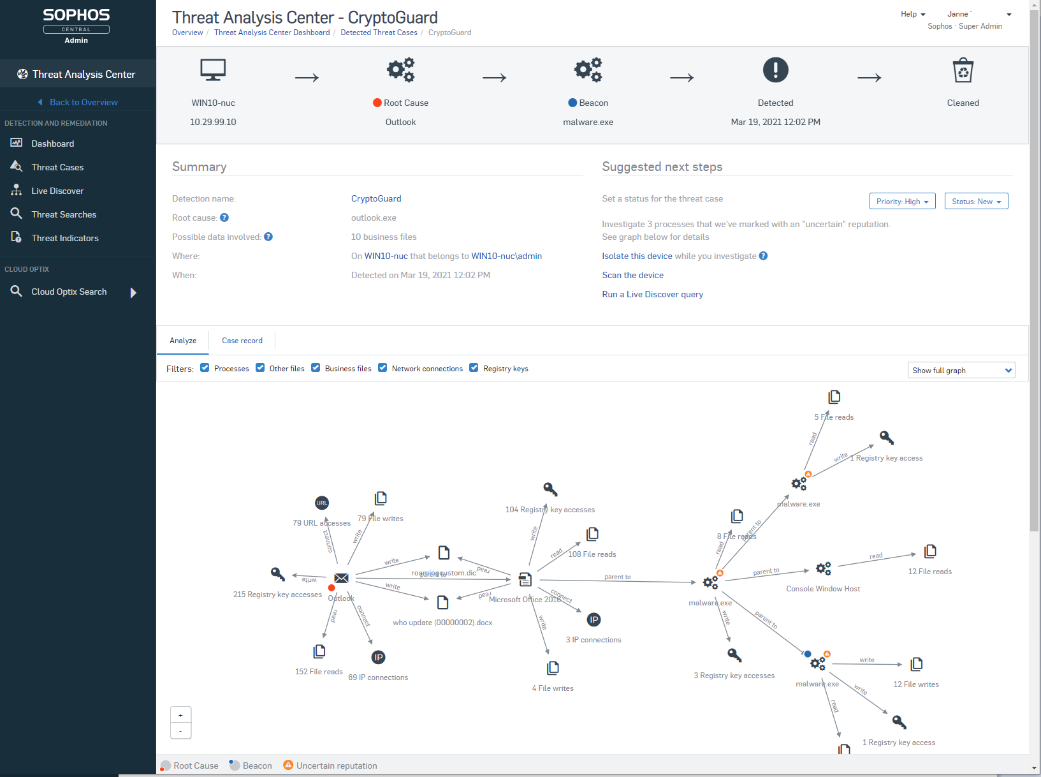Click the WIN10-nuc computer monitor icon

coord(213,70)
